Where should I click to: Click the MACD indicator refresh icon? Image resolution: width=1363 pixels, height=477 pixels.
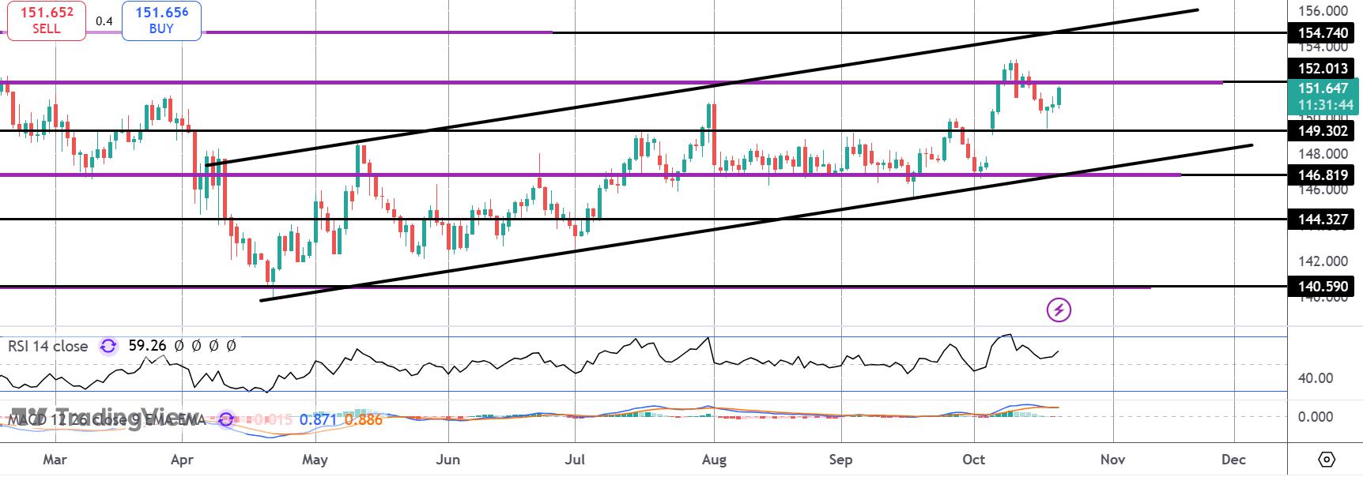(x=227, y=419)
